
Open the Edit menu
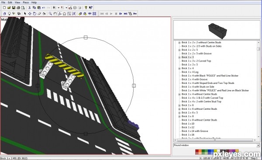[x=10, y=2]
